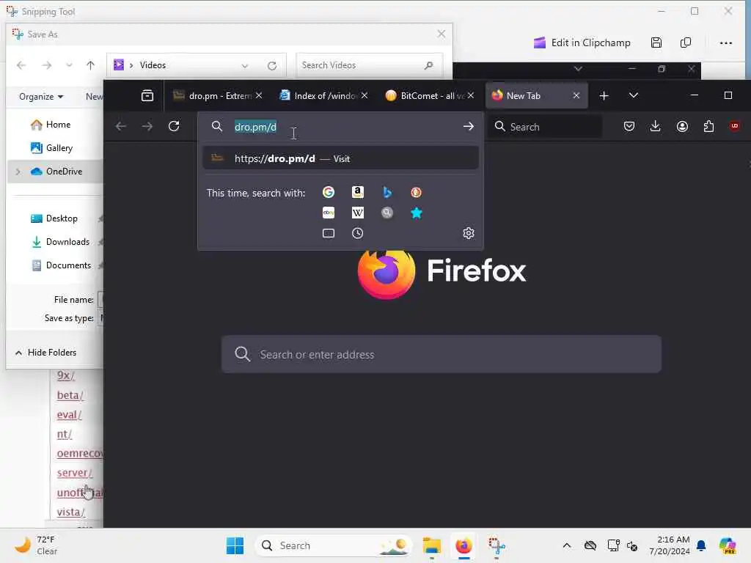
Task: Expand OneDrive tree node
Action: 18,172
